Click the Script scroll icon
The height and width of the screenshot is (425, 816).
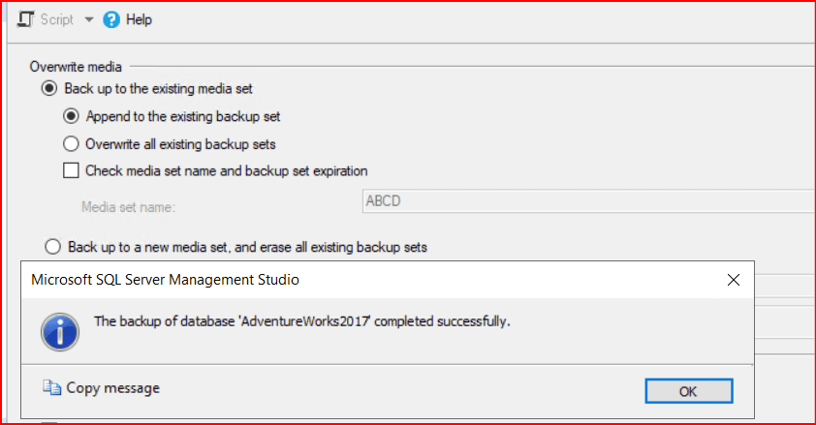click(26, 19)
